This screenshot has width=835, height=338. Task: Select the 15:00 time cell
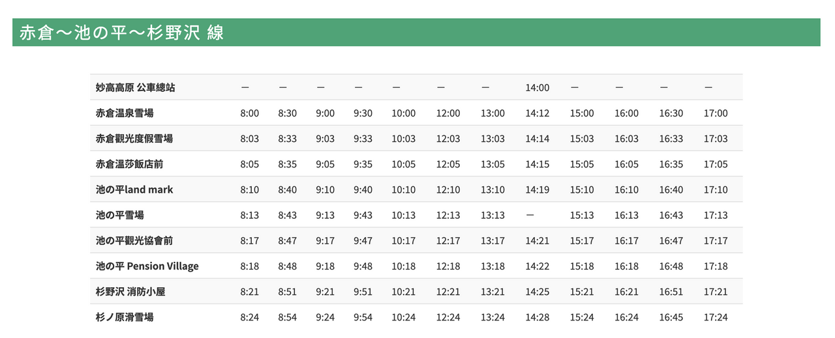pos(582,113)
